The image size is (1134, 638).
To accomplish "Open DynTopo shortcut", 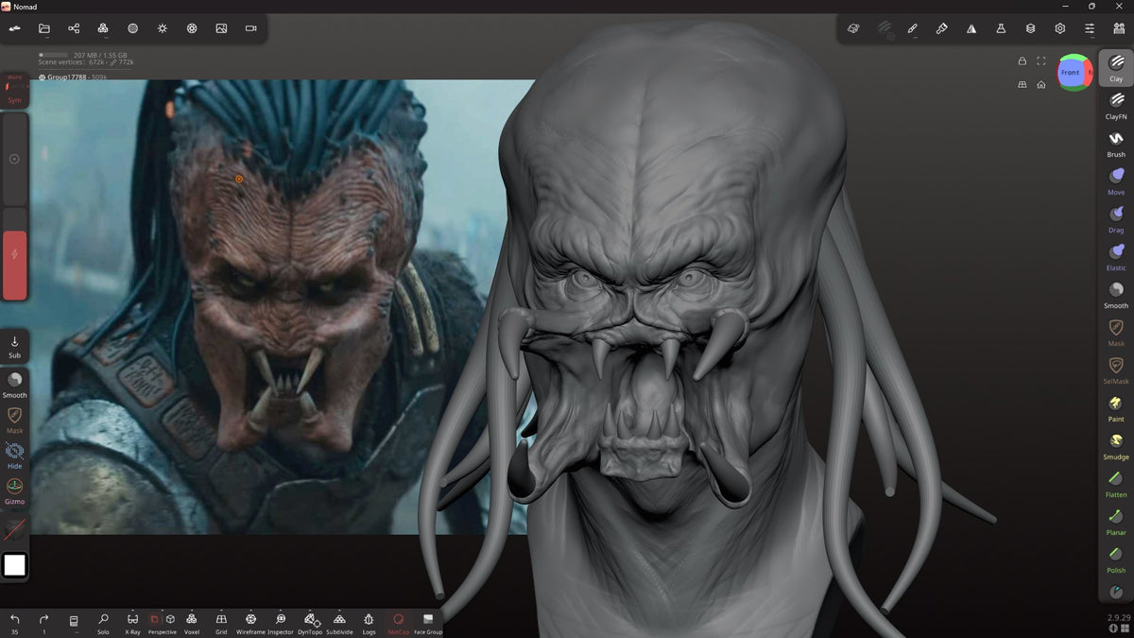I will tap(310, 623).
